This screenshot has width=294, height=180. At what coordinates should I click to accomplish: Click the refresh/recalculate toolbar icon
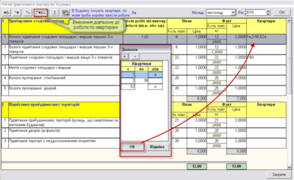point(66,13)
